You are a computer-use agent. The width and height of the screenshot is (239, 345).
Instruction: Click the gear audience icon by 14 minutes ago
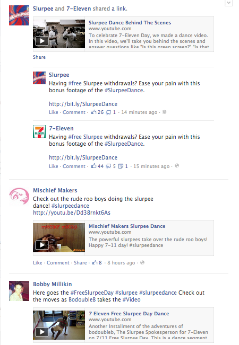tap(164, 112)
